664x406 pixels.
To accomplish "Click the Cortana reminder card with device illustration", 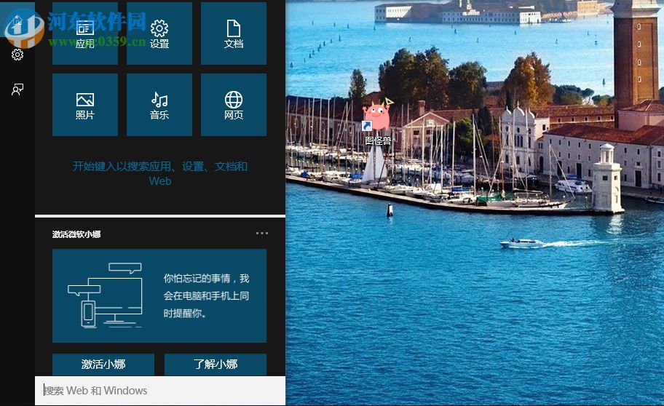I will click(159, 295).
